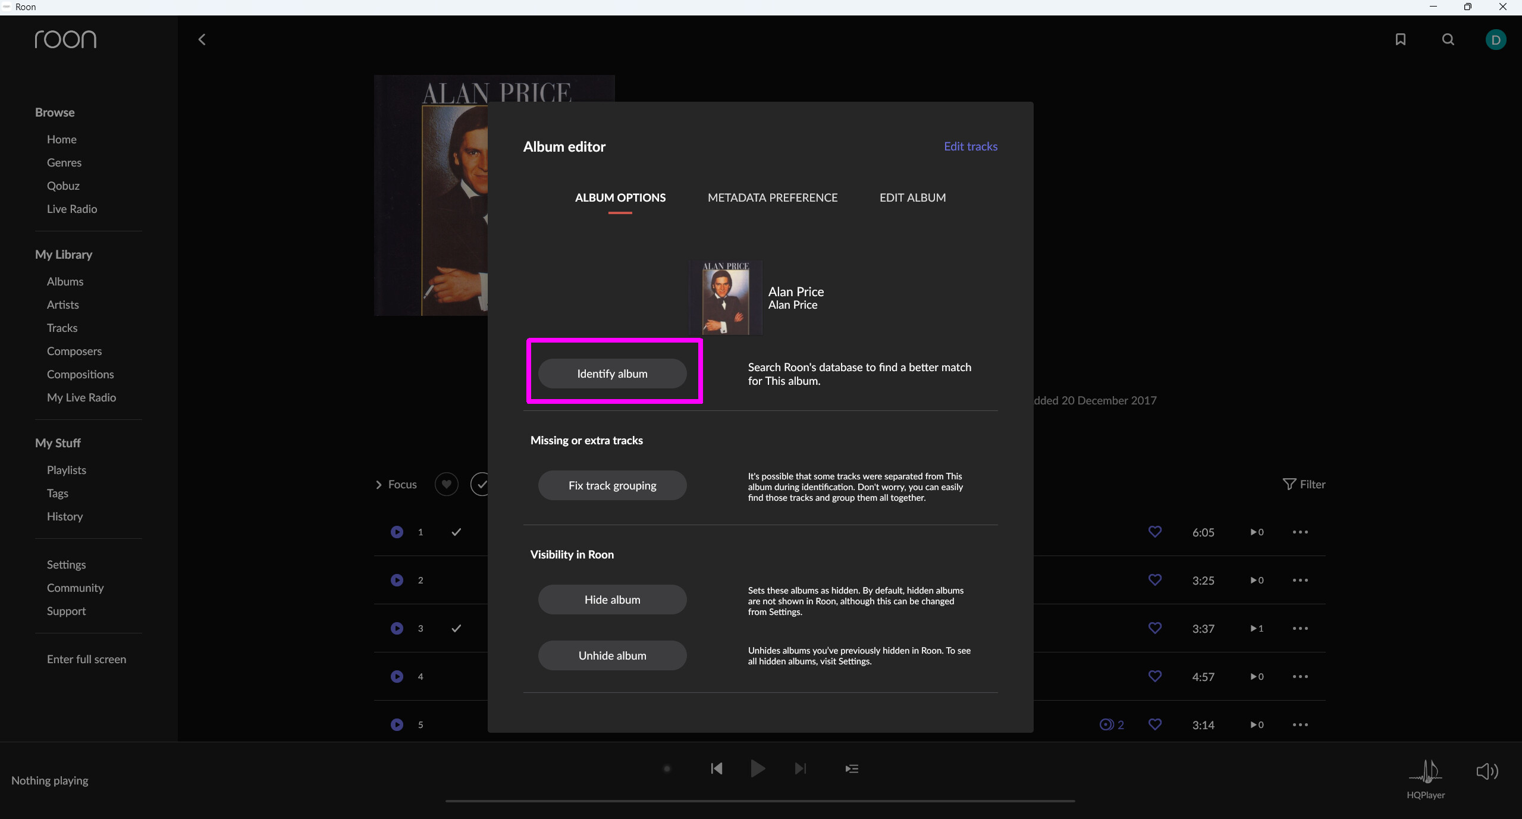Open search with the magnifier icon
This screenshot has width=1522, height=819.
(x=1448, y=39)
